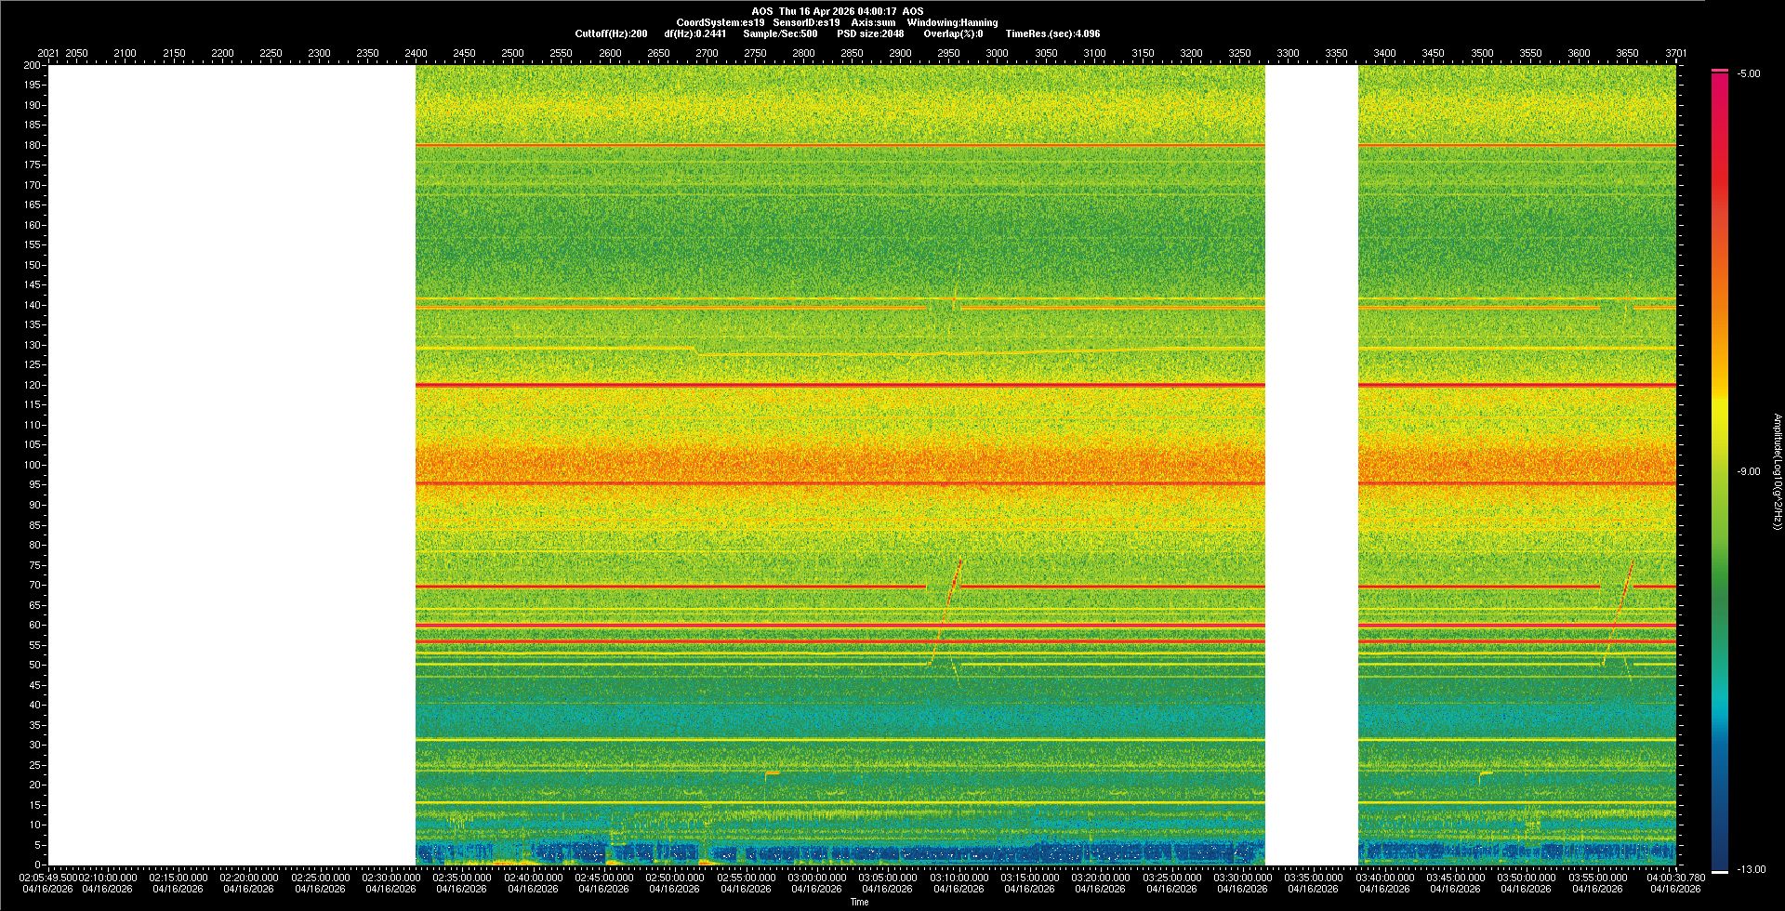Click the -9.00 mark on the colorbar
Screen dimensions: 1785x911
point(1748,471)
